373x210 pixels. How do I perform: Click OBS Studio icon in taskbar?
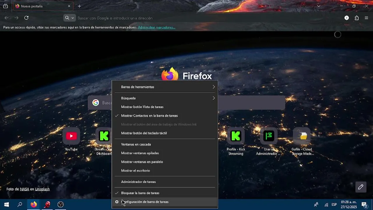(61, 204)
